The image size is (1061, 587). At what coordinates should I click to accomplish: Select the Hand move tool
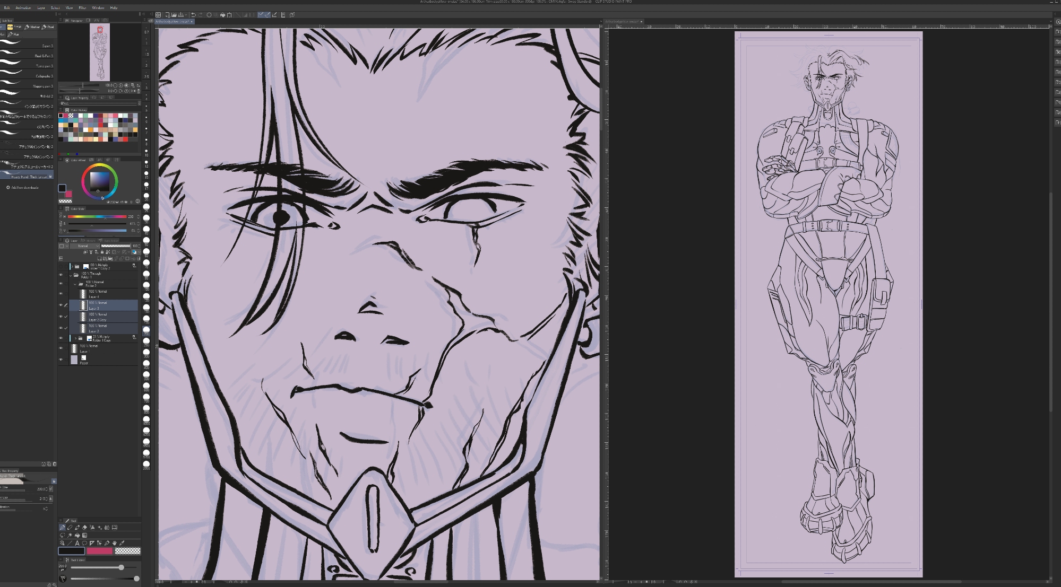coord(114,543)
